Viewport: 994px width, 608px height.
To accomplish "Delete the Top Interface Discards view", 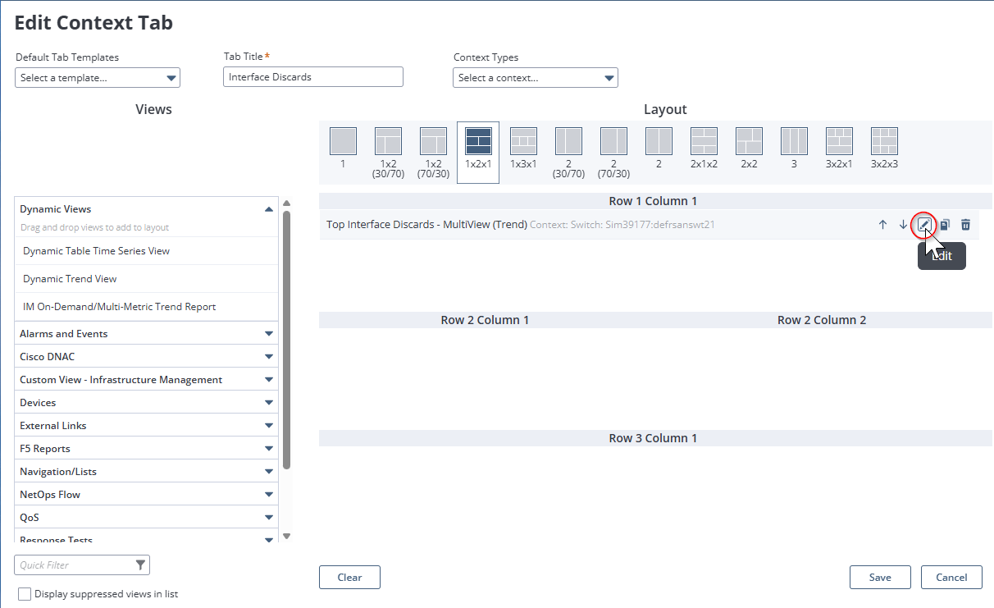I will (x=965, y=224).
